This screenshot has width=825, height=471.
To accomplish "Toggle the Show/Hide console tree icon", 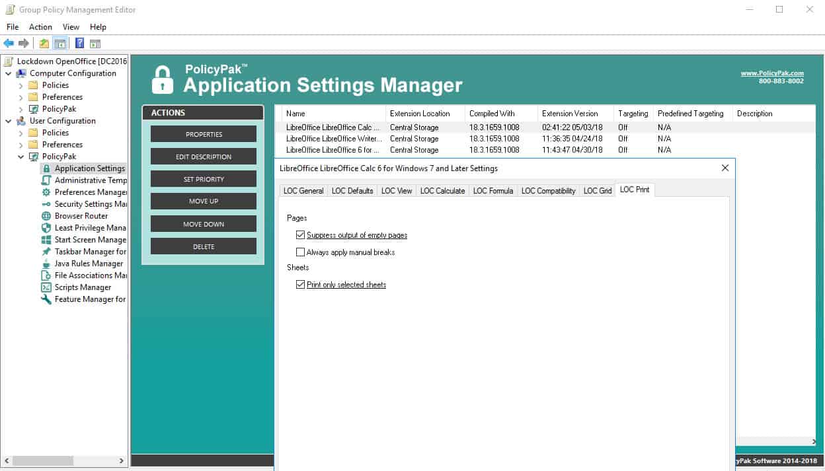I will point(59,44).
